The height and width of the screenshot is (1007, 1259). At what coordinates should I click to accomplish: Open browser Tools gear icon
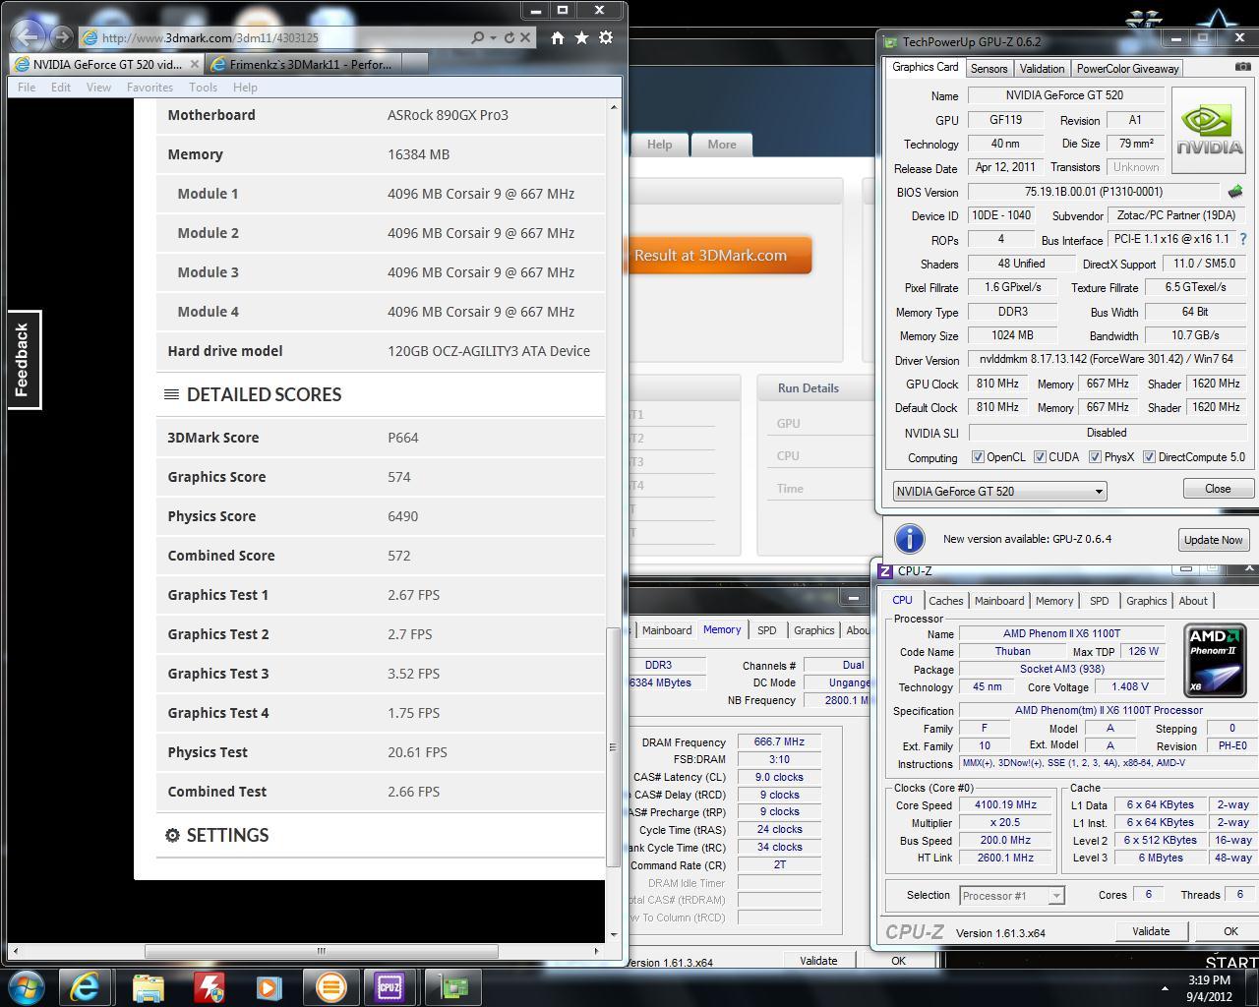point(606,37)
